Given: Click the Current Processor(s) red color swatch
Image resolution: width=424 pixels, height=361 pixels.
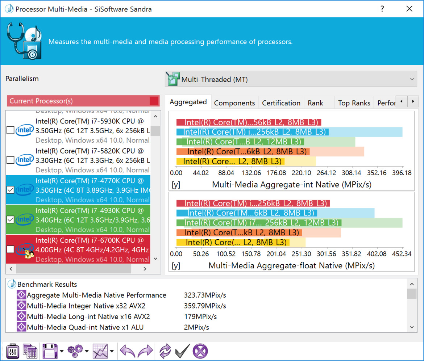Looking at the screenshot, I should [154, 101].
